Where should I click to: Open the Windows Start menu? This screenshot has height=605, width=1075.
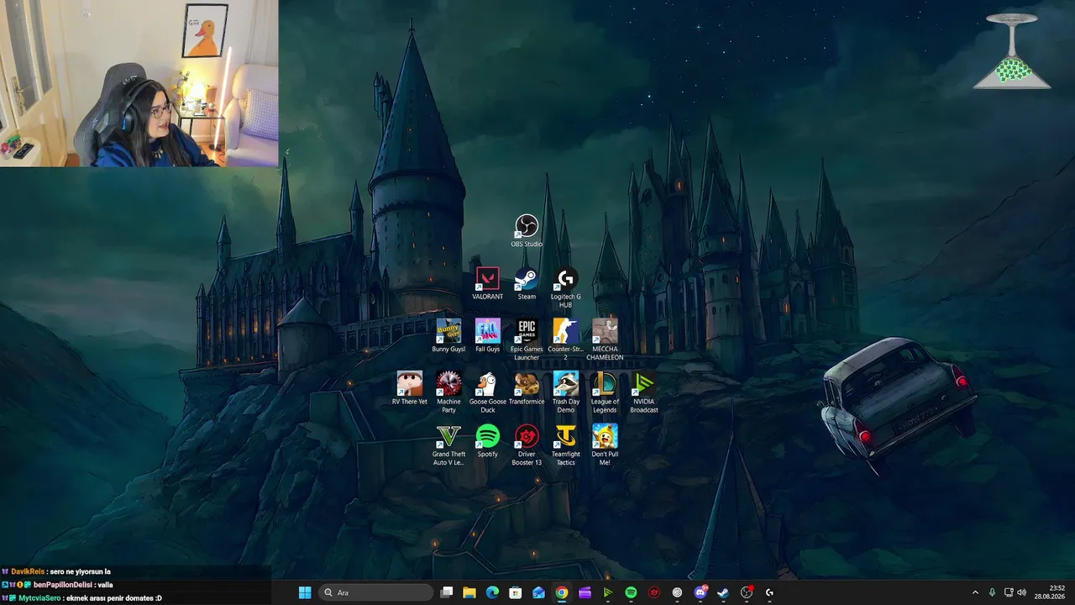coord(304,592)
